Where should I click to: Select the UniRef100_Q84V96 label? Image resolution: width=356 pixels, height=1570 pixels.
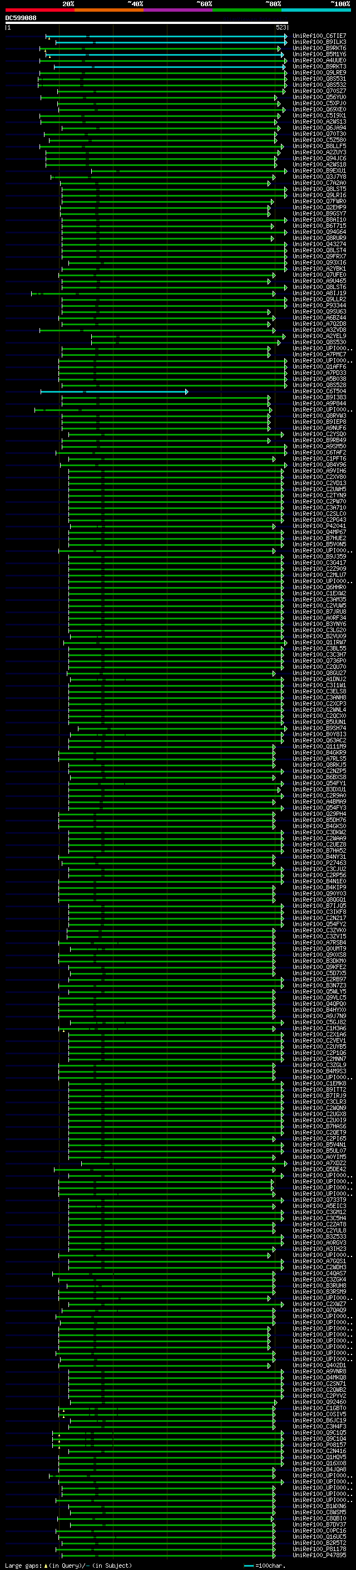[x=319, y=464]
